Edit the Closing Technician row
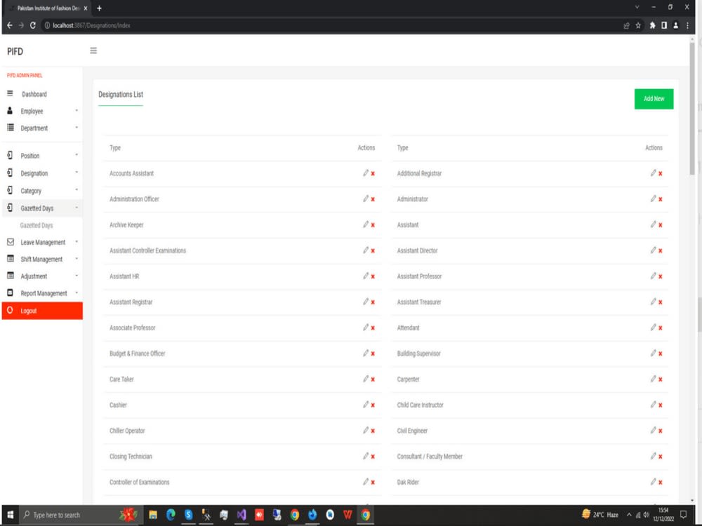This screenshot has width=702, height=526. (366, 456)
